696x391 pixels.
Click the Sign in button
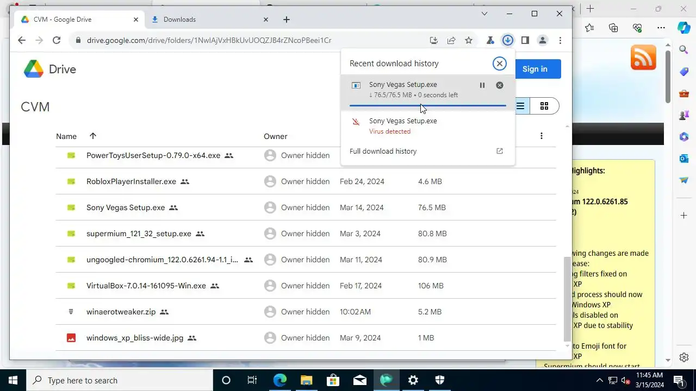click(535, 69)
